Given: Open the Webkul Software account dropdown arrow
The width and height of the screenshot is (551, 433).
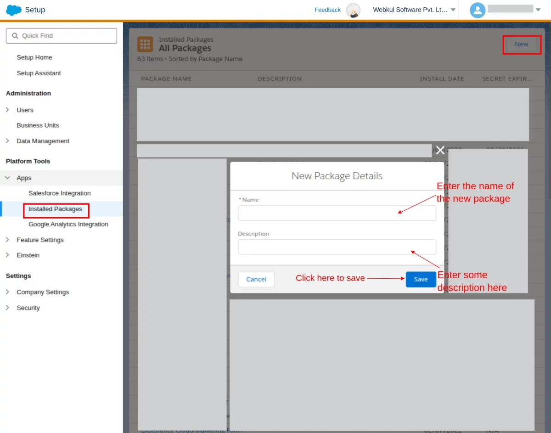Looking at the screenshot, I should coord(453,10).
